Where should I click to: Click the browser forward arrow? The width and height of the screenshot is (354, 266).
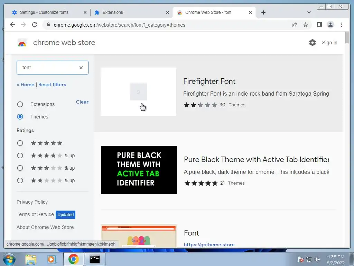24,25
